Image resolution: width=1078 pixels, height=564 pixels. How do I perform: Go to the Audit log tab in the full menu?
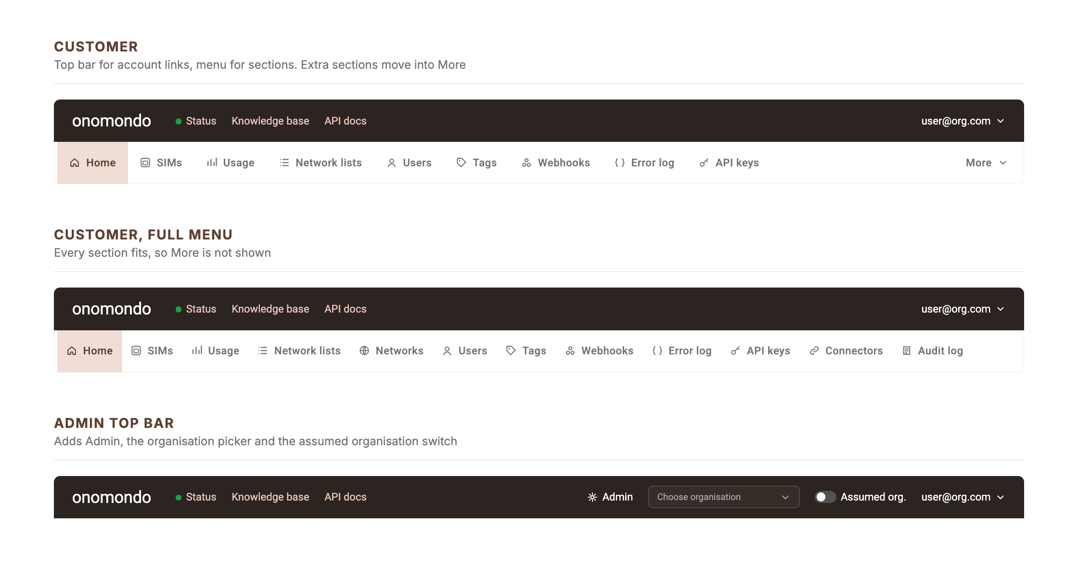click(932, 351)
